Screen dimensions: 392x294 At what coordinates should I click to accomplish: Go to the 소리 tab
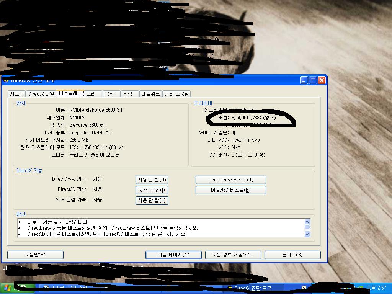pyautogui.click(x=93, y=94)
